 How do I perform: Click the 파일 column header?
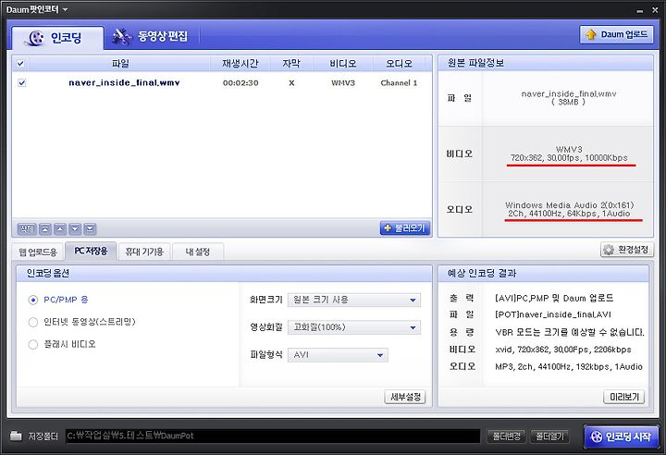pyautogui.click(x=120, y=64)
